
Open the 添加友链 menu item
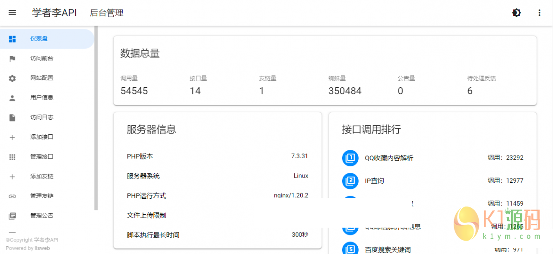point(42,176)
